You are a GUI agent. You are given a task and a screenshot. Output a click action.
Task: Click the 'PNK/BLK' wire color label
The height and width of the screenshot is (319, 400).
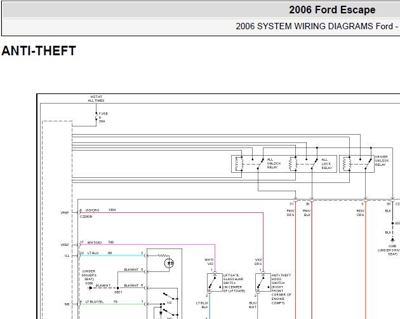(307, 213)
